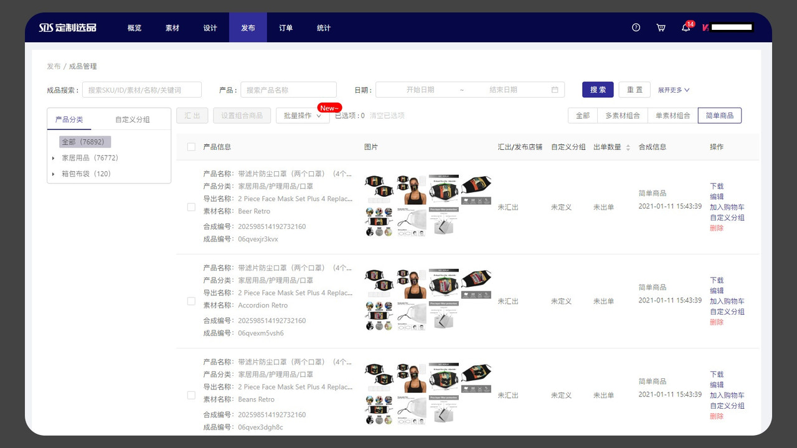Open the first mask thumbnail of the Beer Retro product
Screen dimensions: 797x448
click(379, 189)
